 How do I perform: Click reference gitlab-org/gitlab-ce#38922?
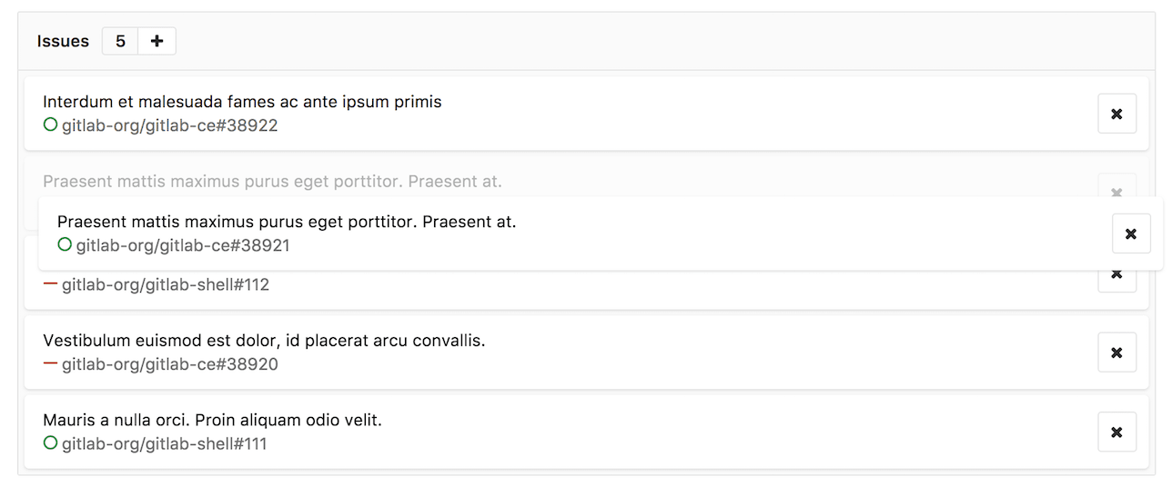[170, 125]
